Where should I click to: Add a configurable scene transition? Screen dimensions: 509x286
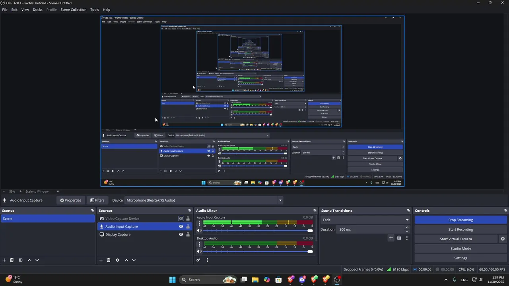click(391, 238)
